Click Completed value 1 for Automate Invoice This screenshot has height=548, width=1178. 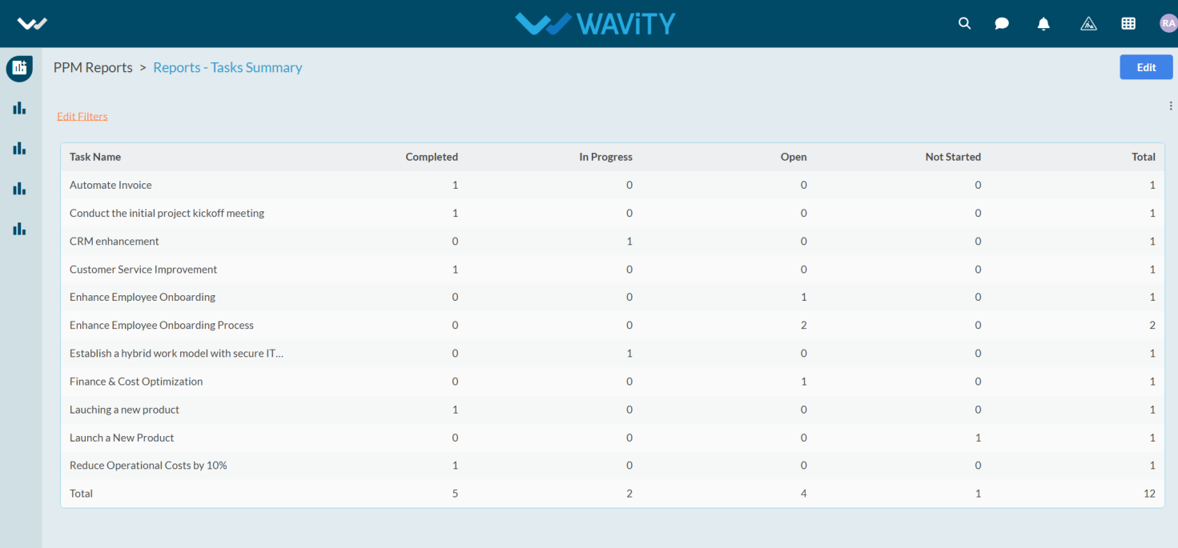click(455, 185)
